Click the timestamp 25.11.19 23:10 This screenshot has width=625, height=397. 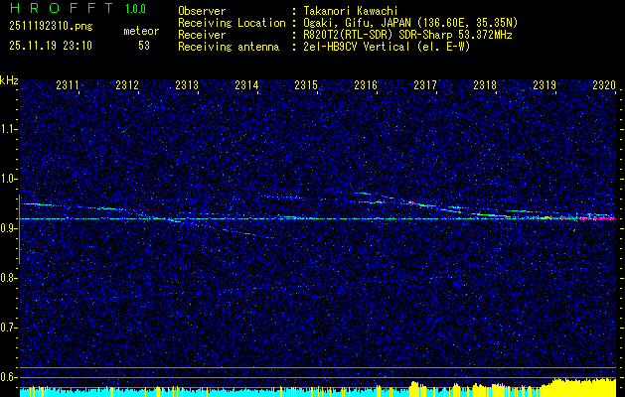51,46
